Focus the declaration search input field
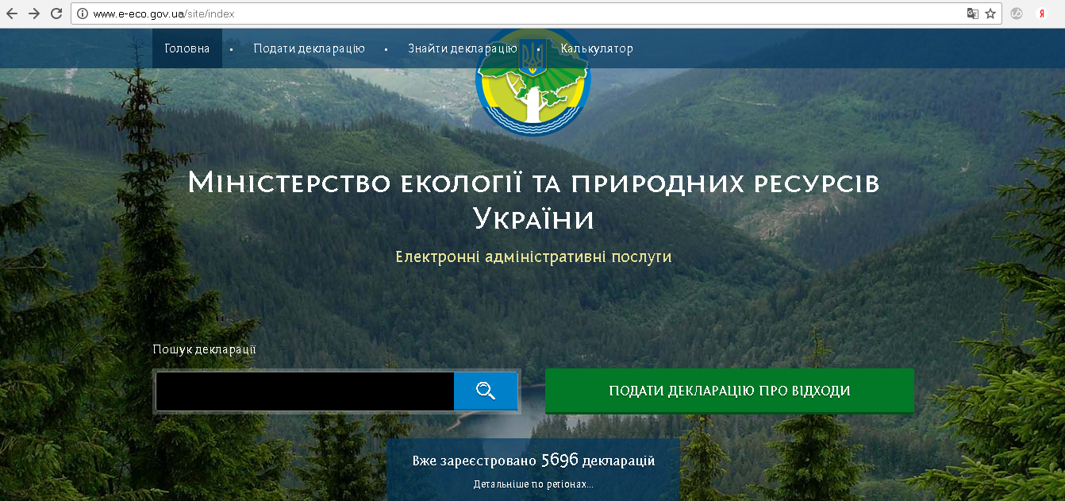1065x501 pixels. click(305, 391)
